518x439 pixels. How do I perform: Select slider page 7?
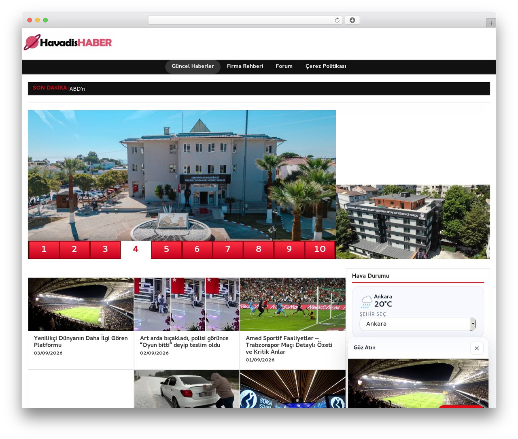(228, 249)
